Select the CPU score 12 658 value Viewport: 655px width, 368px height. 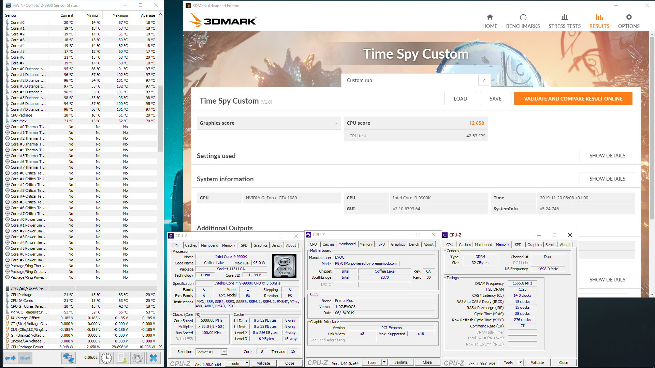(x=476, y=123)
